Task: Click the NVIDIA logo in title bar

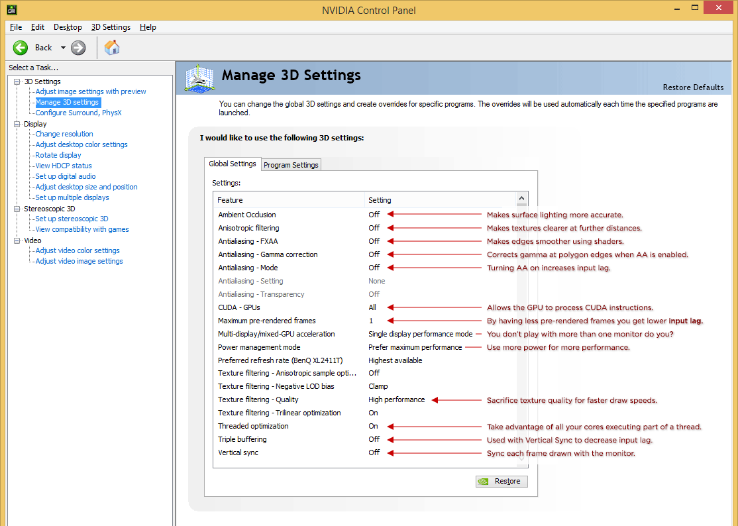Action: (12, 9)
